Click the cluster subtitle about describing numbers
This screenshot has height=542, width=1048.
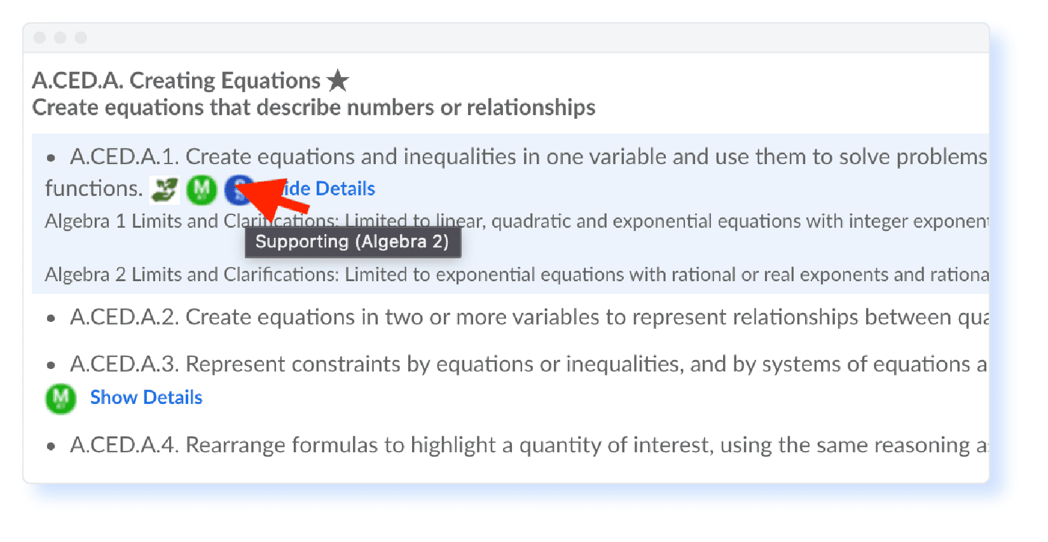(x=314, y=108)
